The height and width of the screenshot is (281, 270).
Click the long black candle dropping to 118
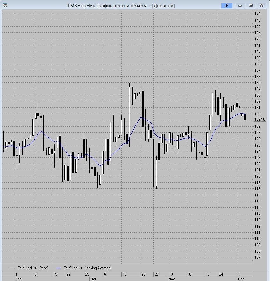click(x=154, y=163)
